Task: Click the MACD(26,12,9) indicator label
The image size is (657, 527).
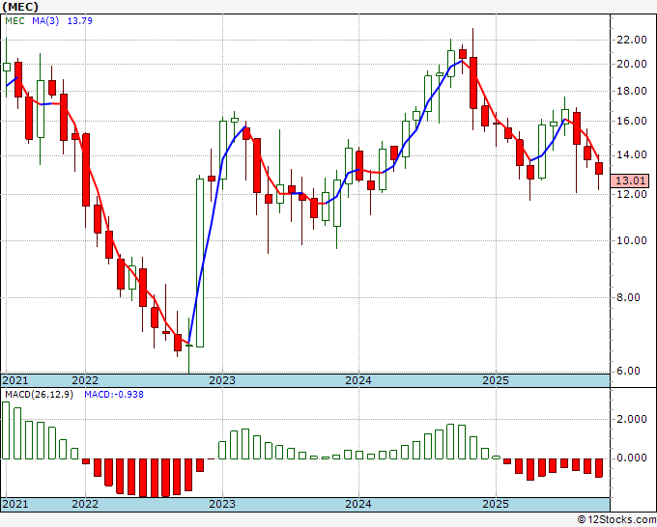Action: point(39,395)
